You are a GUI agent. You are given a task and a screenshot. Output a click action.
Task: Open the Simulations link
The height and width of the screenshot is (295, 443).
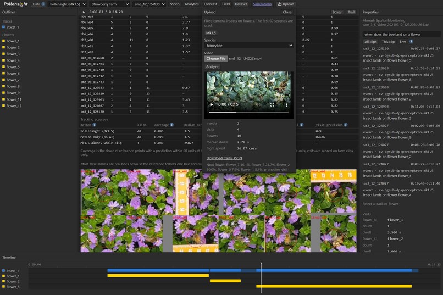(262, 4)
